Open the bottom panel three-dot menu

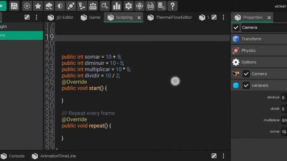(x=223, y=156)
